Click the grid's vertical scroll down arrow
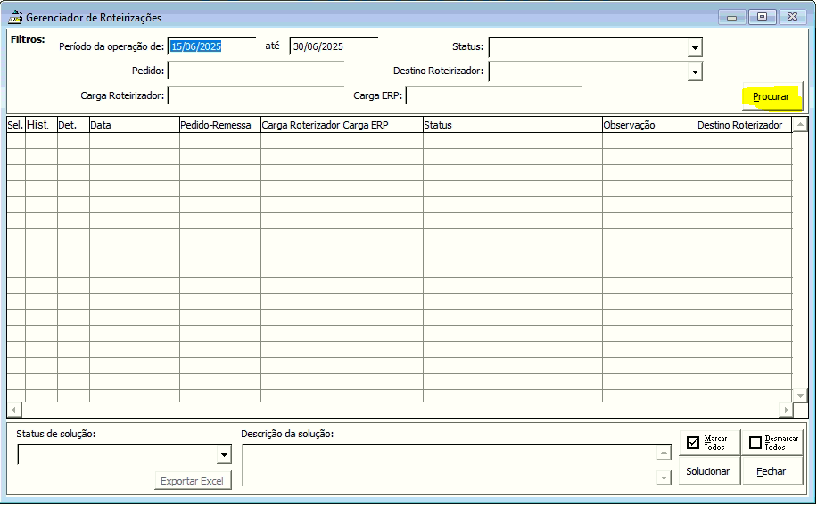This screenshot has width=817, height=506. pyautogui.click(x=800, y=396)
